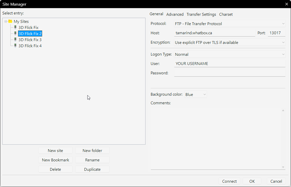
Task: Click the server icon beside 3D Flick Fix 3
Action: [15, 40]
